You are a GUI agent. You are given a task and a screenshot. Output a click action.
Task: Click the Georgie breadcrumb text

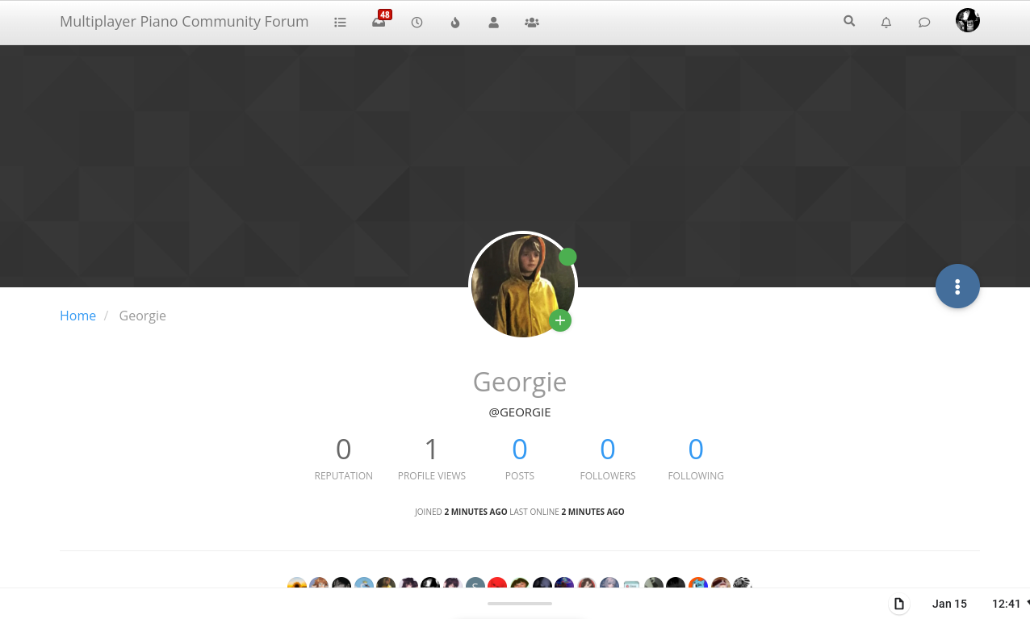point(143,316)
